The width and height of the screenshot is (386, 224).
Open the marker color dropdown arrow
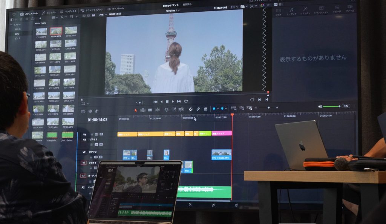226,108
